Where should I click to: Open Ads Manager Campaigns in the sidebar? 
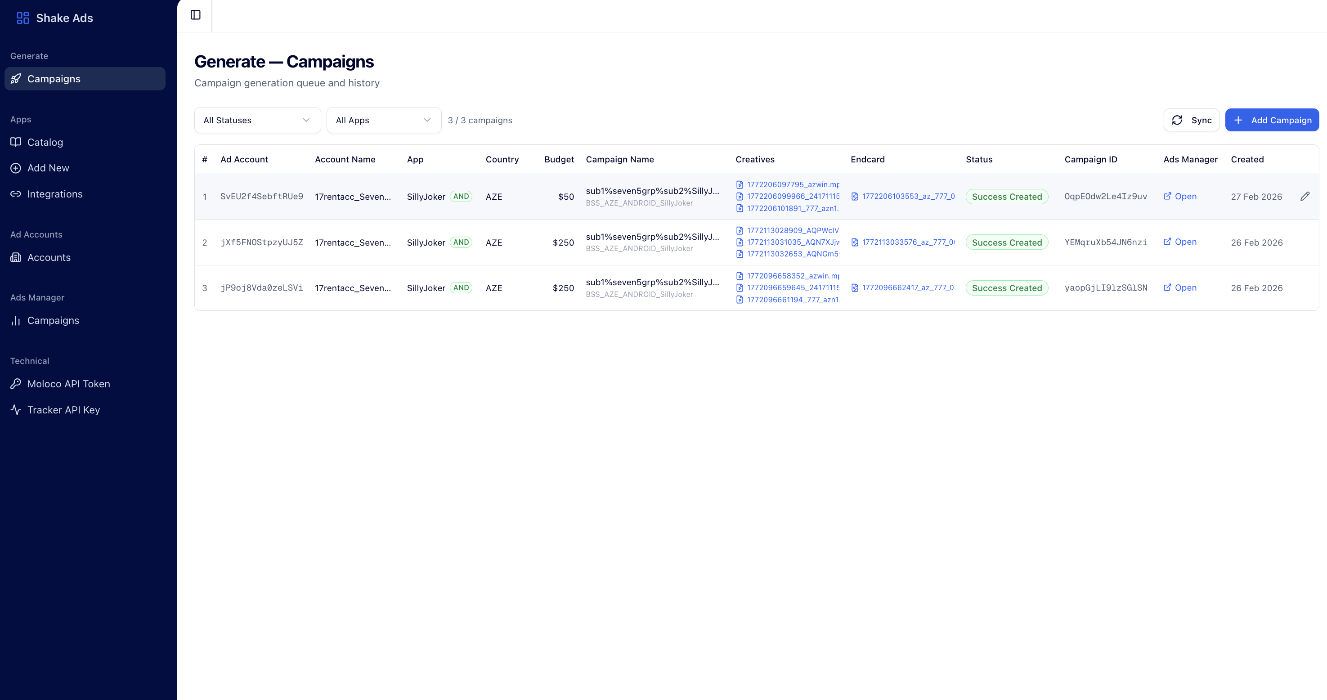[53, 320]
